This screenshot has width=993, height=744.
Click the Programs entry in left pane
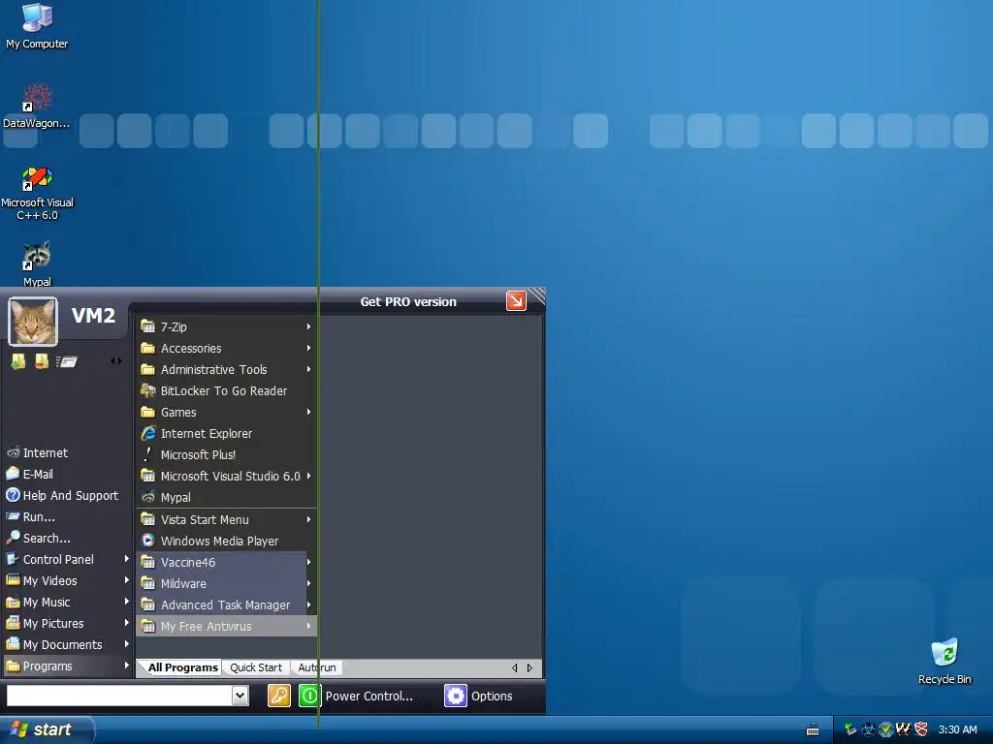pos(67,666)
